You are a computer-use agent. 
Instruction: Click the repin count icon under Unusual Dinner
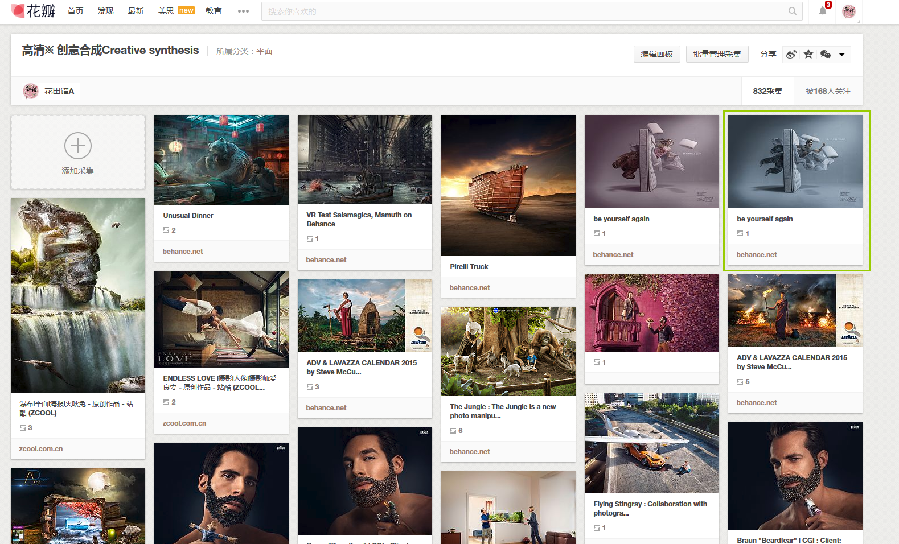pyautogui.click(x=166, y=230)
